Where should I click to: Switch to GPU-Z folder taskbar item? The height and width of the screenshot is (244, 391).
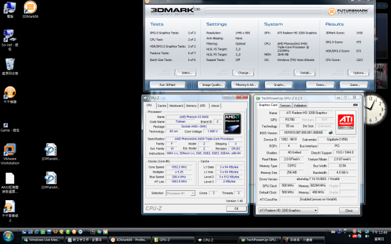[174, 240]
